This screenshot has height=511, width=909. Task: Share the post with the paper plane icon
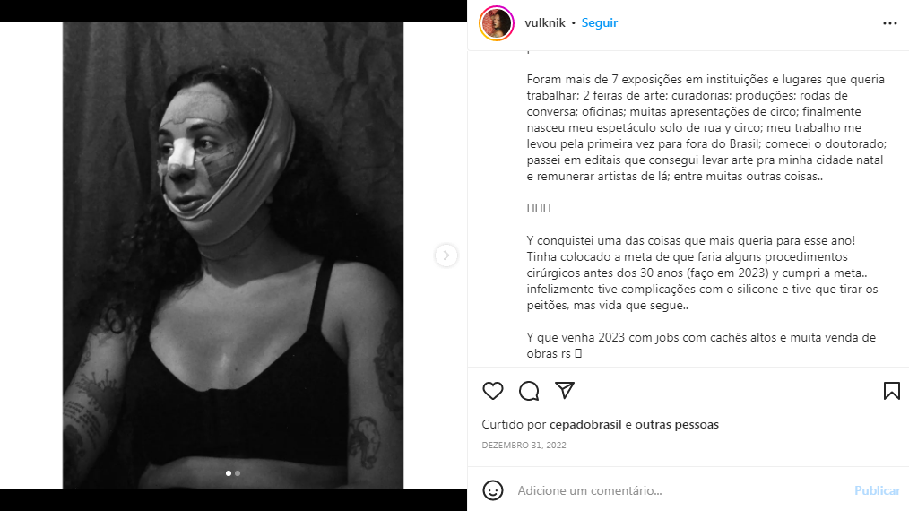click(x=565, y=390)
